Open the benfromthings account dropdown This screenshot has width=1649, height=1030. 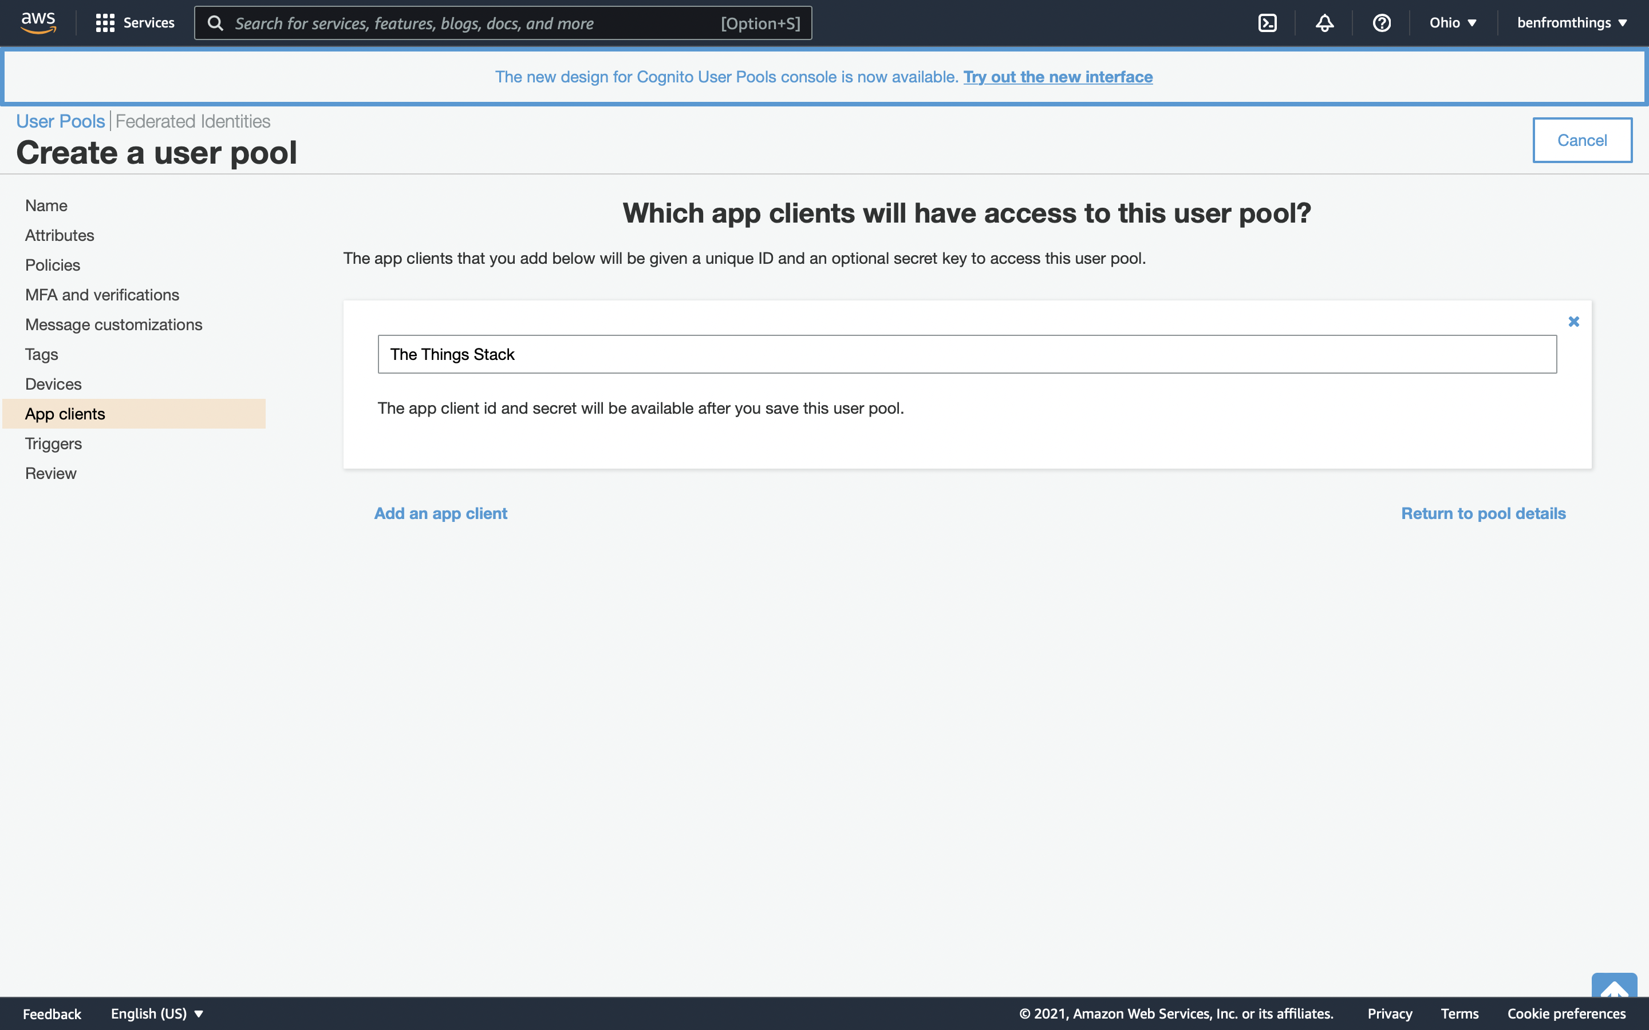click(x=1571, y=23)
